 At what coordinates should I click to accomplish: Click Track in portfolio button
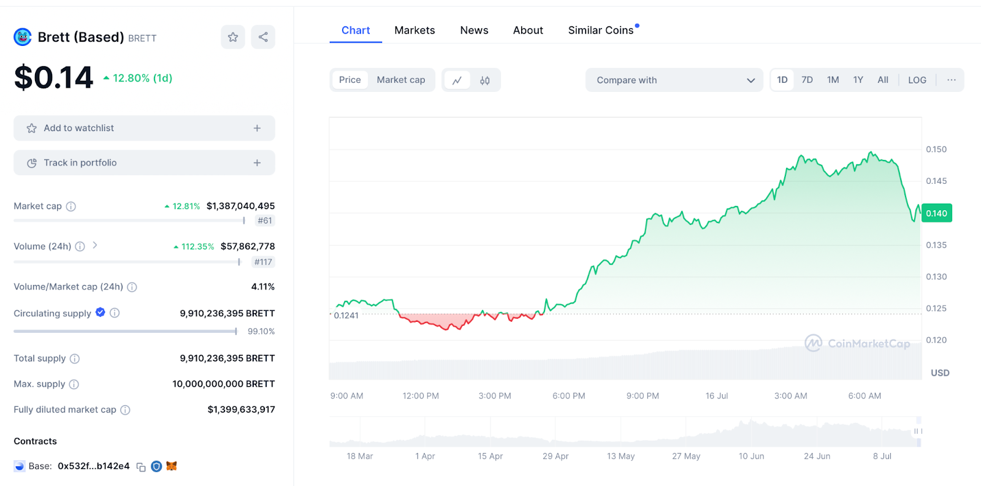144,163
